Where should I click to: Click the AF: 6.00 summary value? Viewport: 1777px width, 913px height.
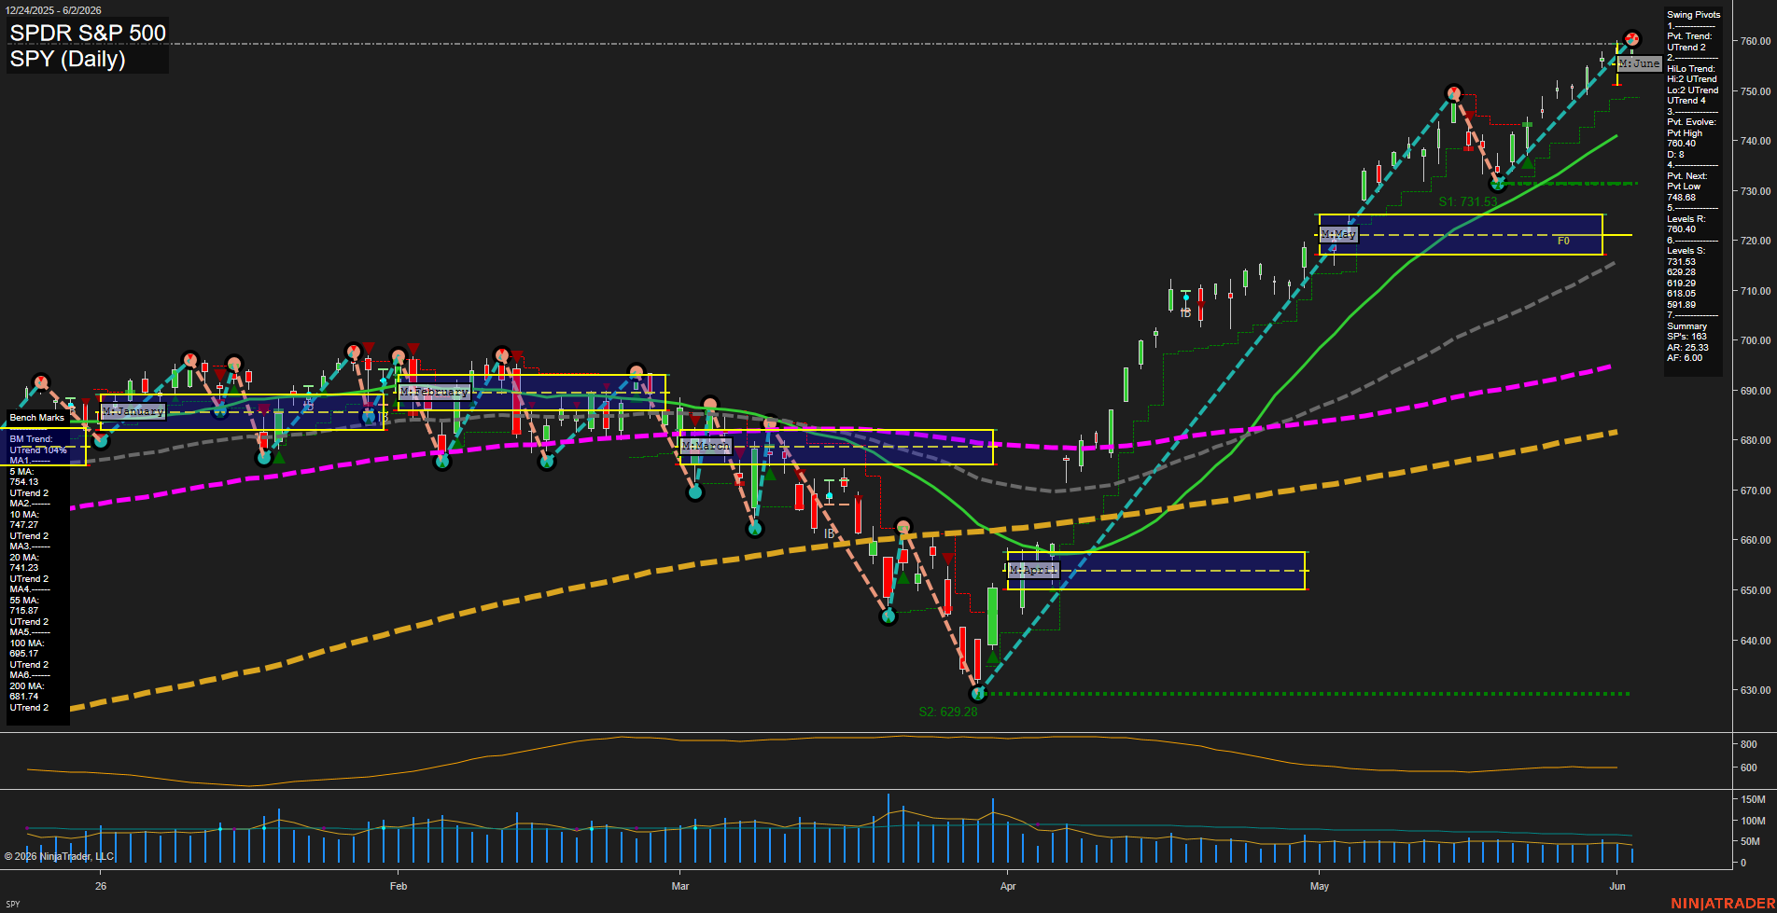tap(1685, 358)
